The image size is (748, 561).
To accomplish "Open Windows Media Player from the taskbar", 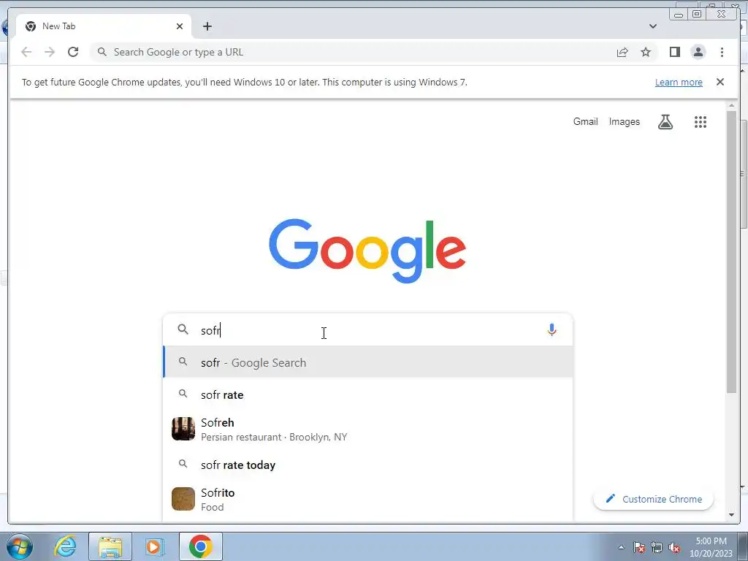I will point(153,546).
